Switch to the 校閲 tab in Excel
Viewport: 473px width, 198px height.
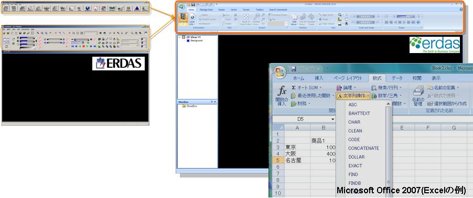click(x=417, y=78)
